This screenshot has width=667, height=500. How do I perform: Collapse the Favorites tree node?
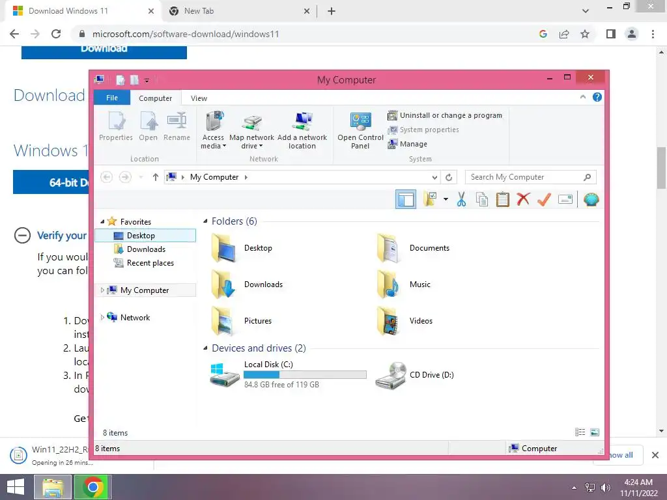click(x=102, y=221)
